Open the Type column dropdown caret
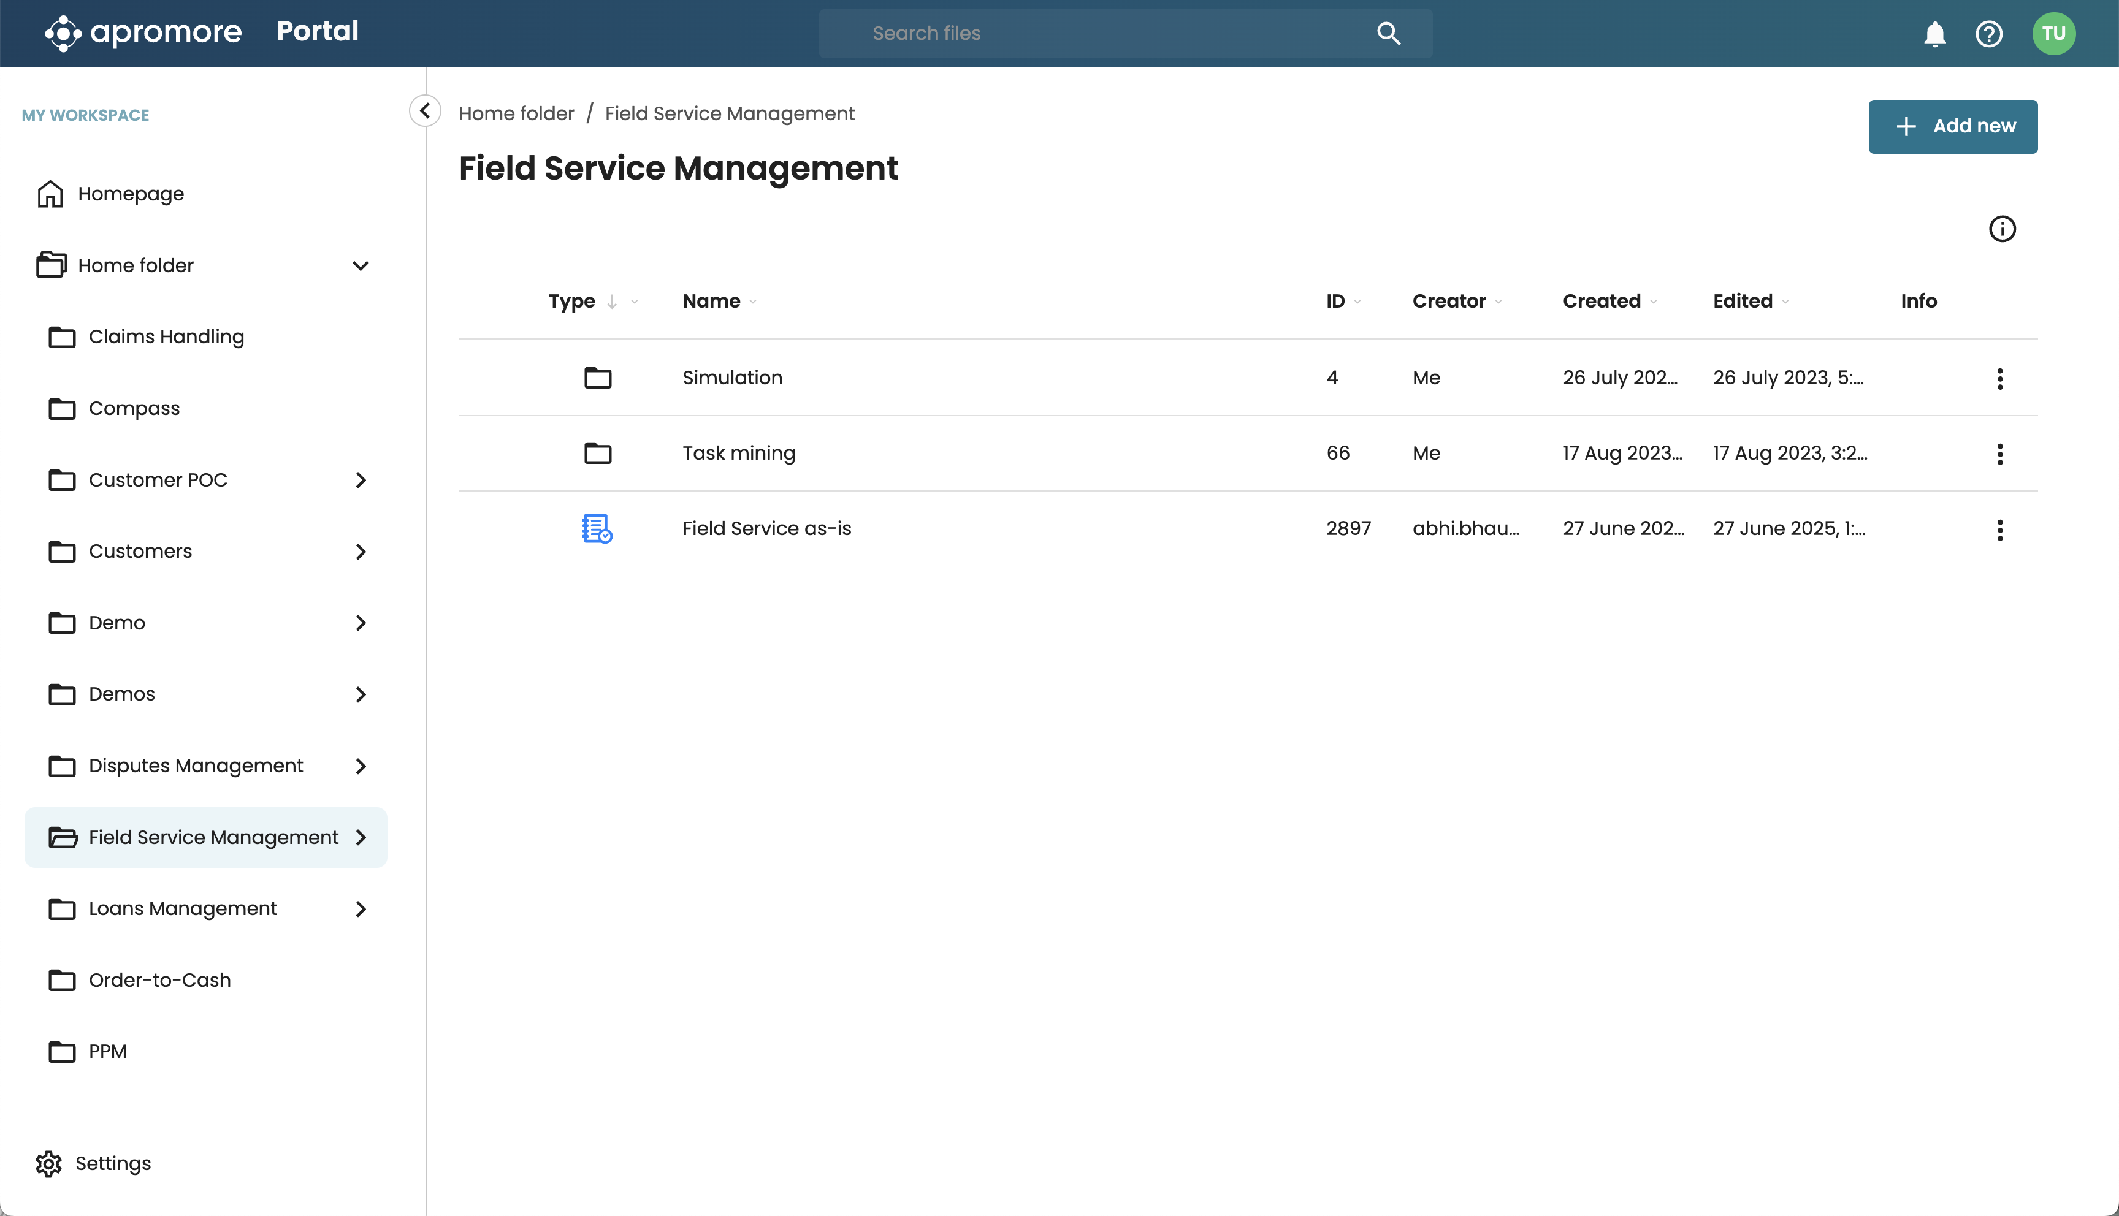The image size is (2119, 1216). click(x=634, y=302)
